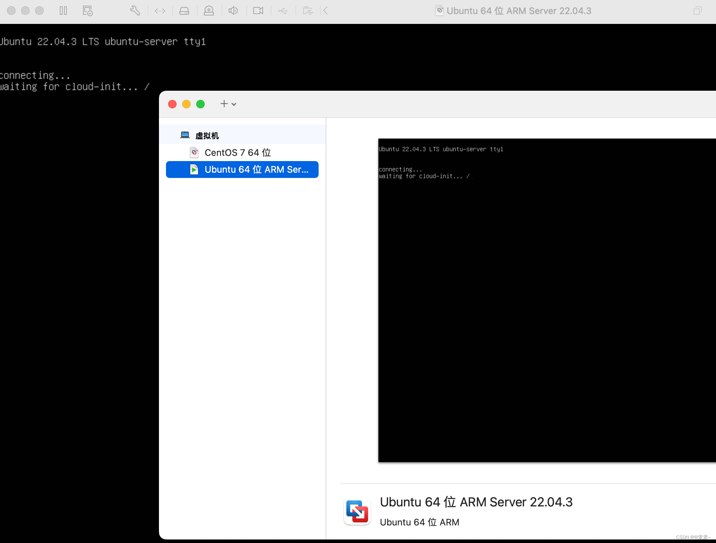Click the CentOS VM file icon

pos(194,153)
